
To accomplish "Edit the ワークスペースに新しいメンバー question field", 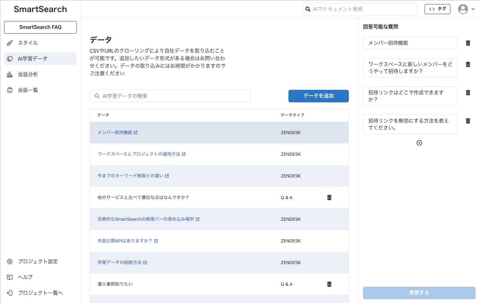I will click(410, 68).
